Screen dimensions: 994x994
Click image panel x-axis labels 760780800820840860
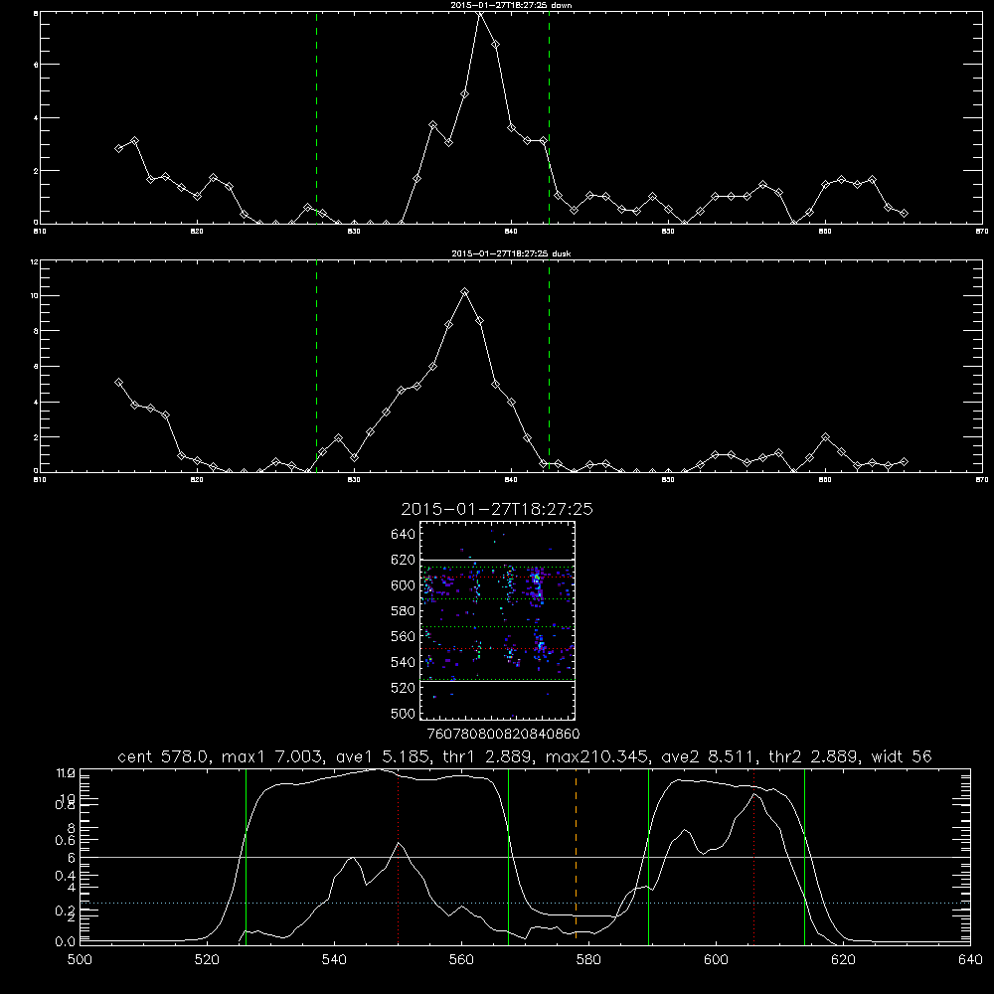[503, 734]
